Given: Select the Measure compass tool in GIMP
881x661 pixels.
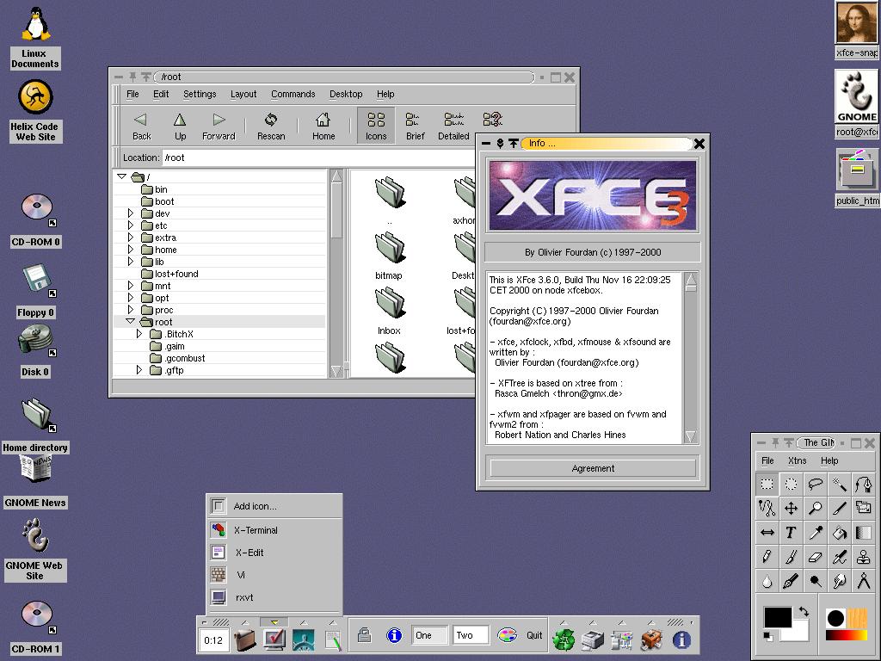Looking at the screenshot, I should tap(864, 581).
